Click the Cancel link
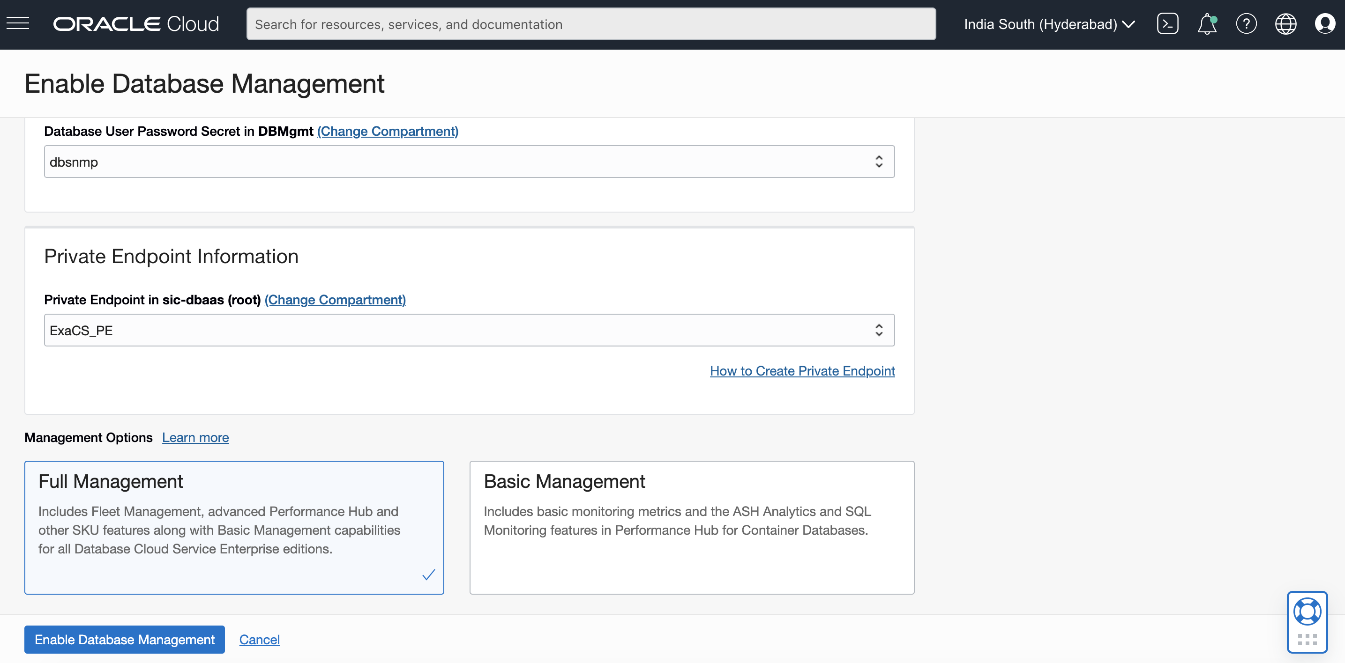 (259, 640)
